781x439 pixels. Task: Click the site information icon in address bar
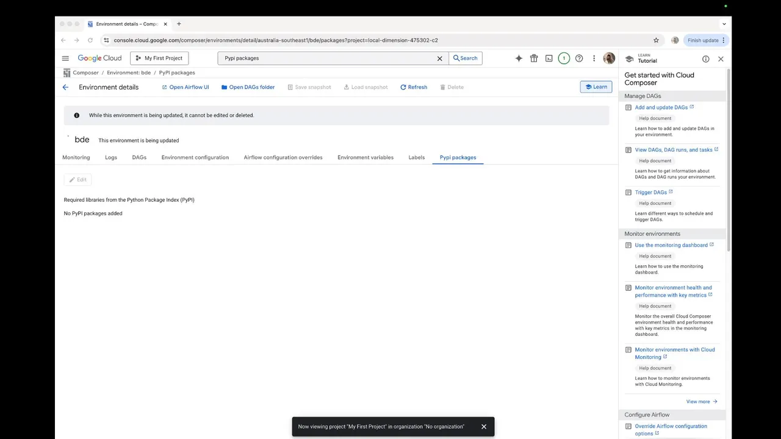point(106,40)
